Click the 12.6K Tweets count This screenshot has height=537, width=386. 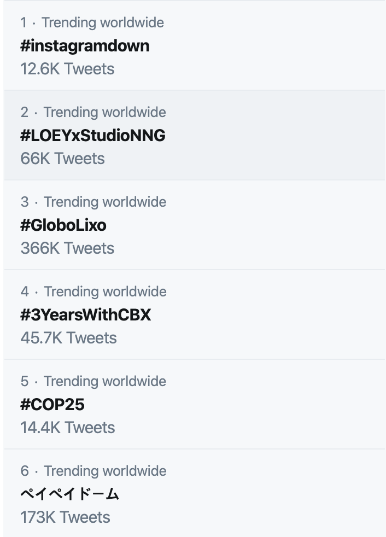pos(67,69)
